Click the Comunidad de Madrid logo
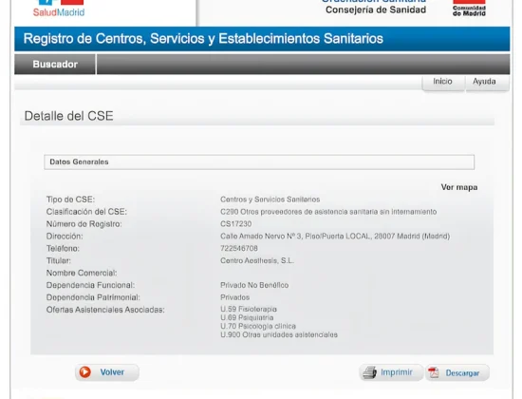The image size is (522, 399). [x=469, y=8]
